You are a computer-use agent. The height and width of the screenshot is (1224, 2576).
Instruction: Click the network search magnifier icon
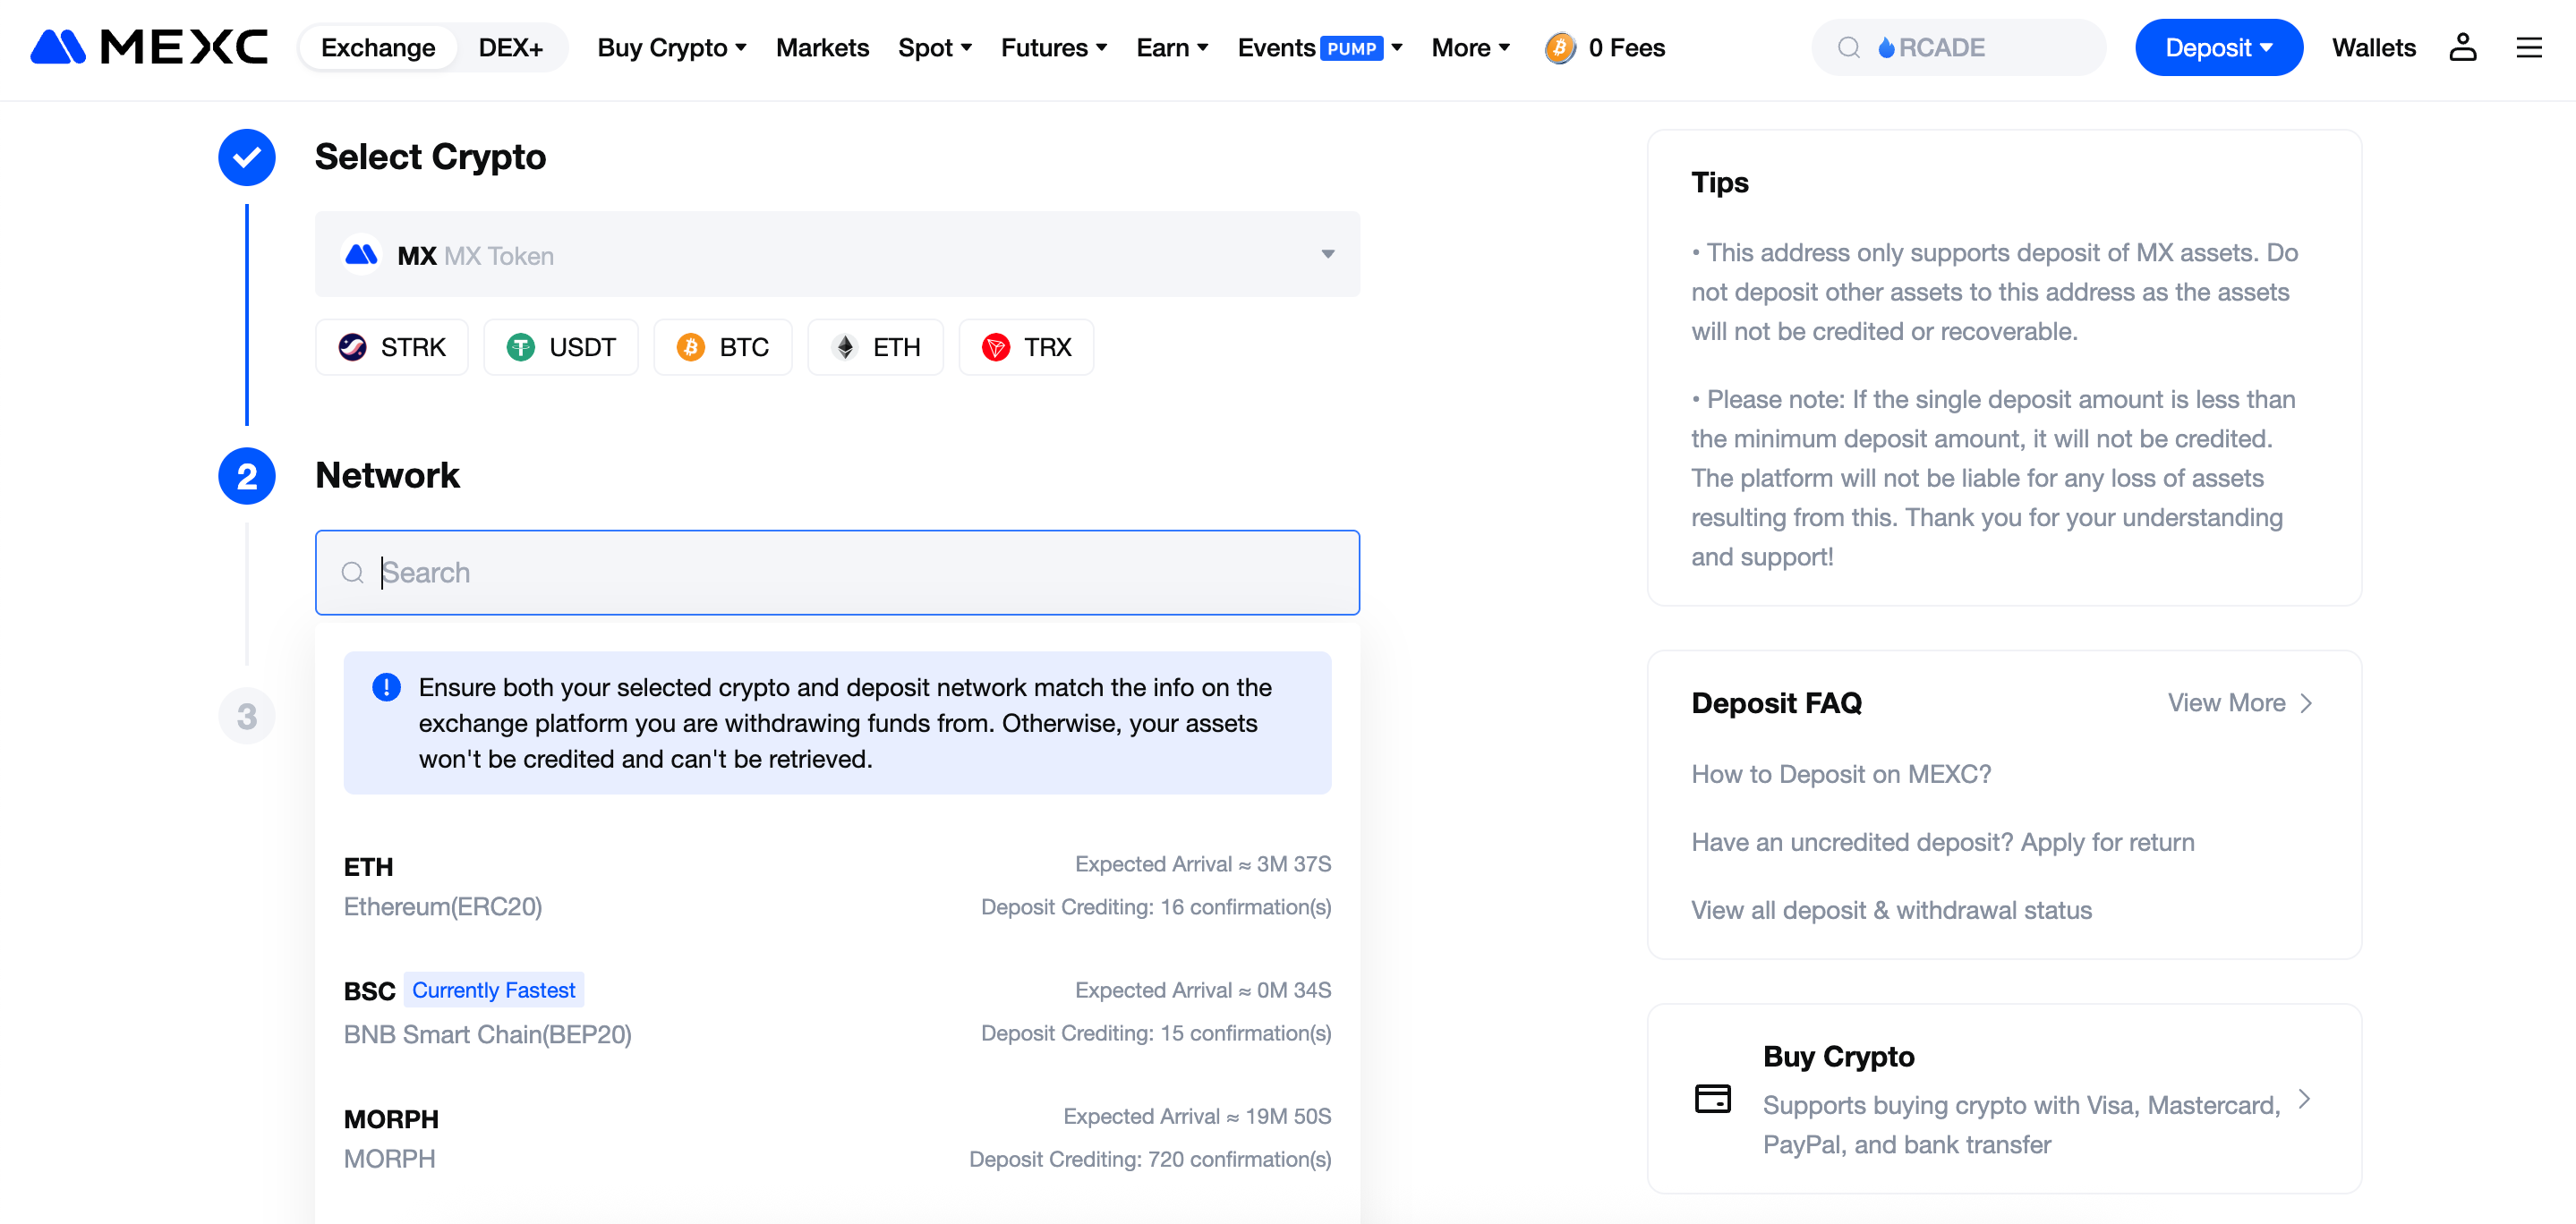pos(352,572)
